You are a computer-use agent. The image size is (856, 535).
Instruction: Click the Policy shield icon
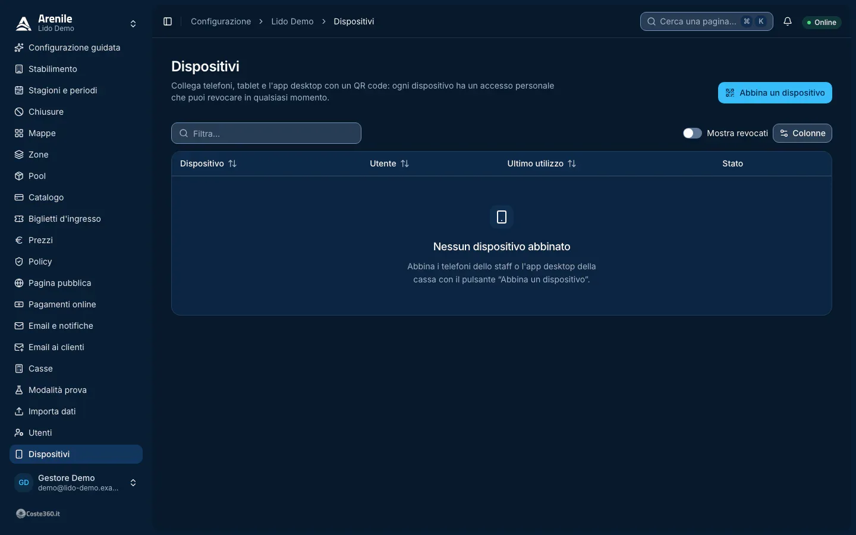pos(19,262)
